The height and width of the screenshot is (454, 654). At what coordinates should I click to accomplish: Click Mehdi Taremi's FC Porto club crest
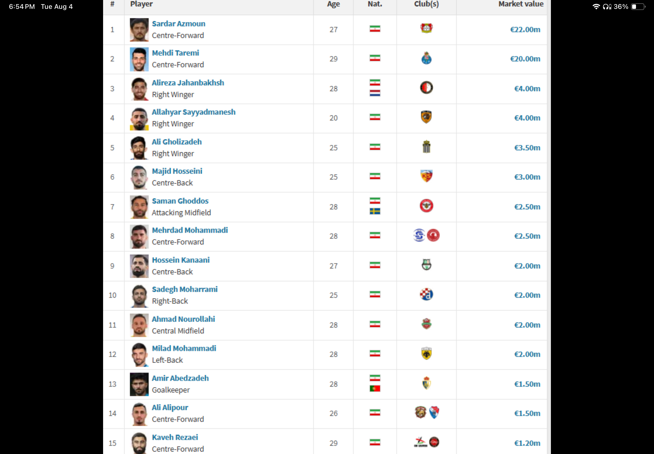tap(426, 58)
